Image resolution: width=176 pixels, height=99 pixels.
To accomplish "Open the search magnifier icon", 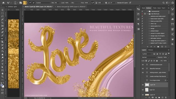I will pos(164,3).
